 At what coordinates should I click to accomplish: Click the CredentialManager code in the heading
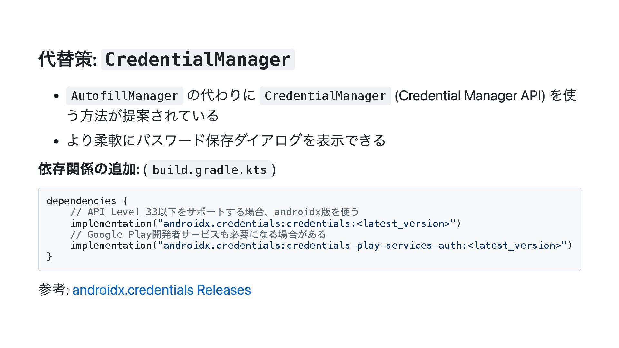click(198, 60)
